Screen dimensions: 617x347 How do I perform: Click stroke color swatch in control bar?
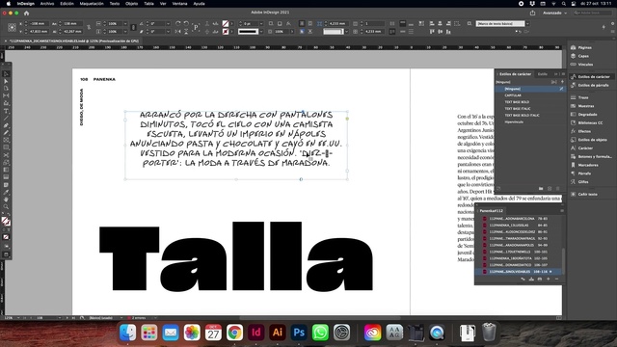point(226,32)
